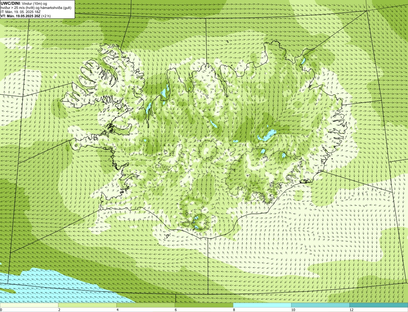
Task: Click the color scale label '2'
Action: [59, 310]
